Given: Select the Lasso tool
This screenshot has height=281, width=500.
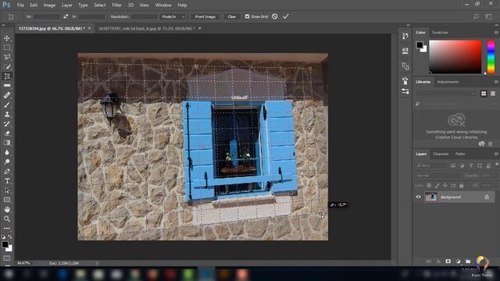Looking at the screenshot, I should pos(7,57).
